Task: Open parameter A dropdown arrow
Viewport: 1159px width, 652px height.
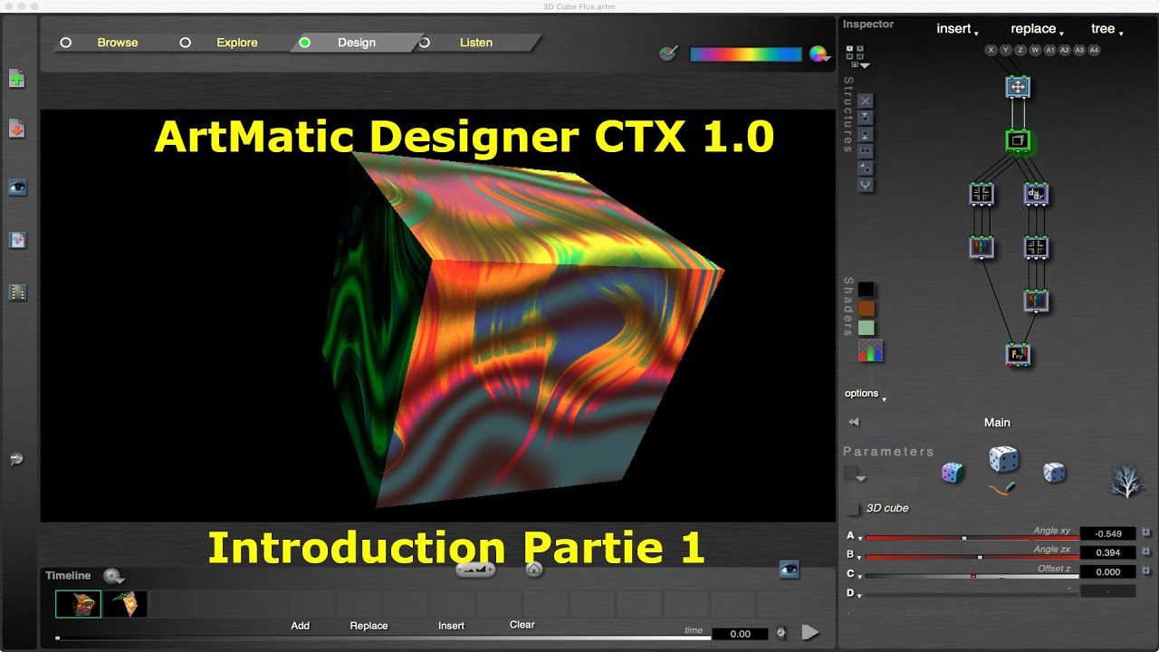Action: 859,537
